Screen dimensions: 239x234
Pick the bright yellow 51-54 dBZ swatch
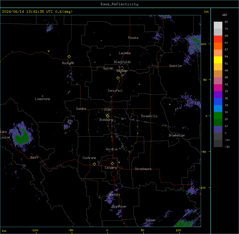click(218, 60)
